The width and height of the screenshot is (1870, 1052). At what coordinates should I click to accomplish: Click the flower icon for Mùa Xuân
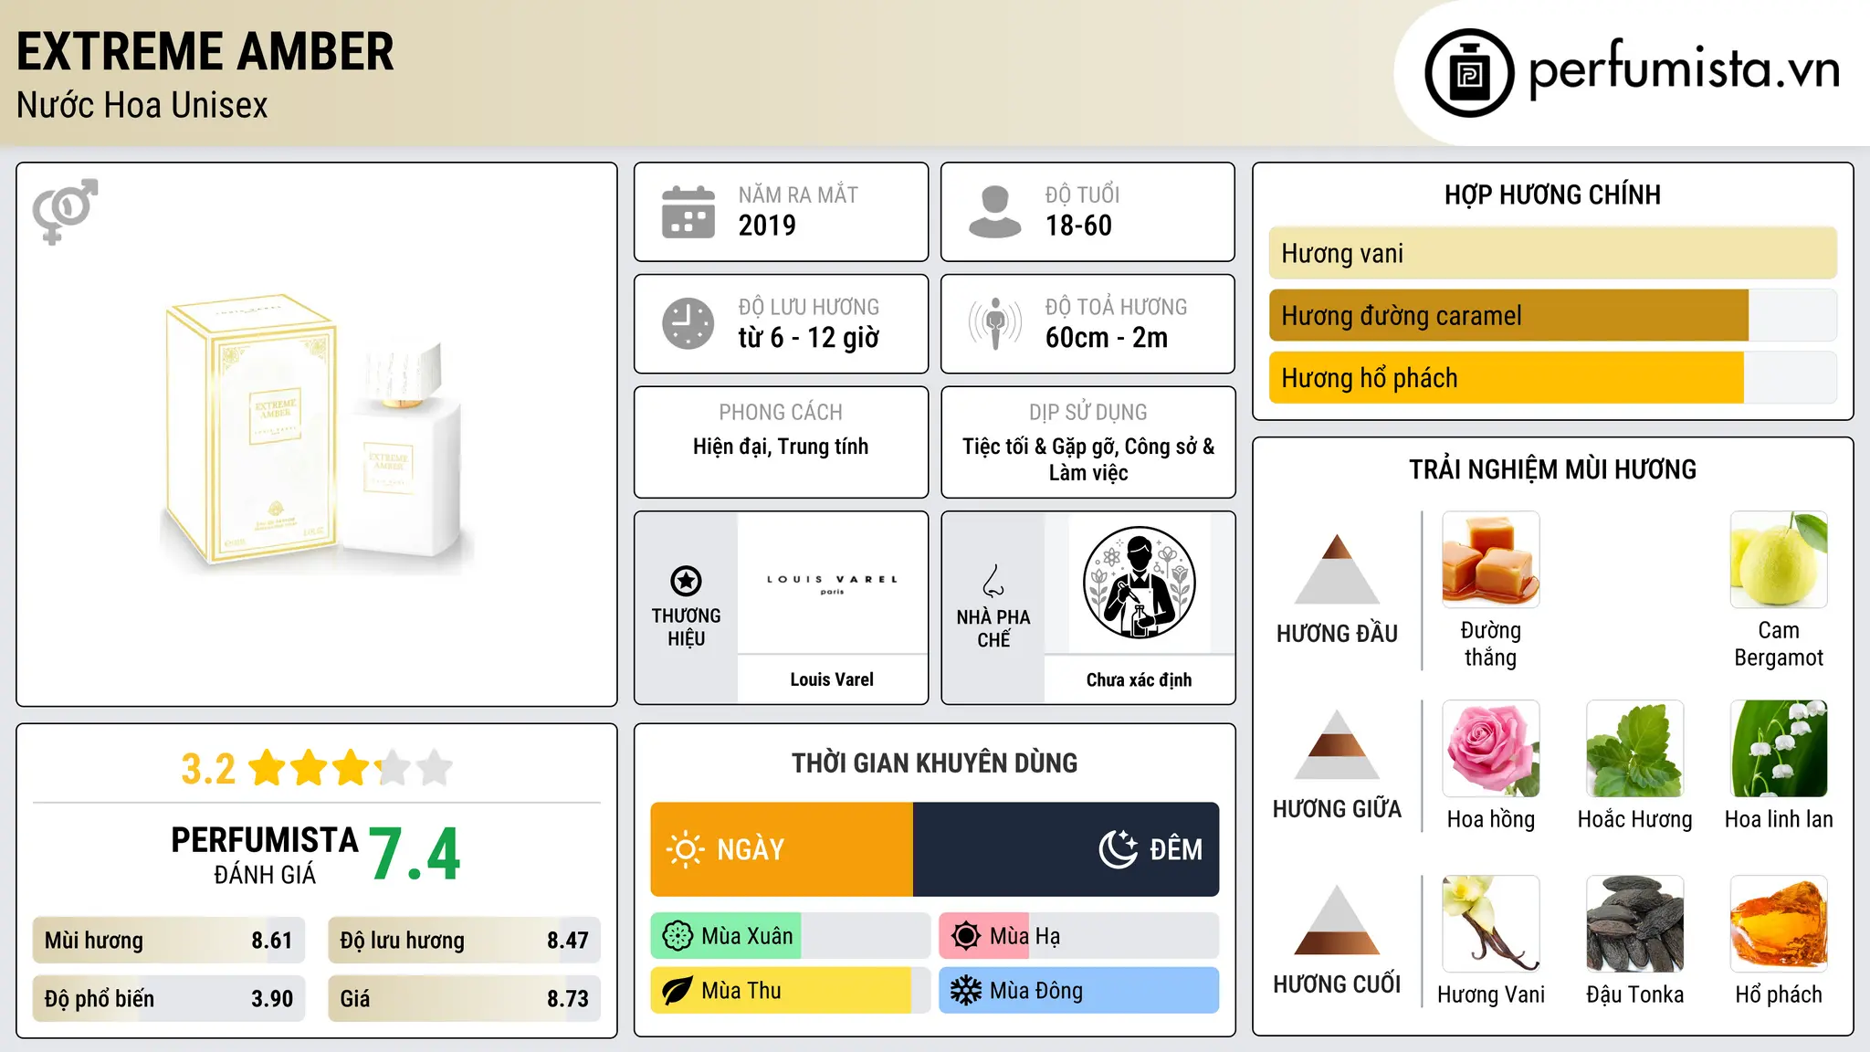pos(678,936)
